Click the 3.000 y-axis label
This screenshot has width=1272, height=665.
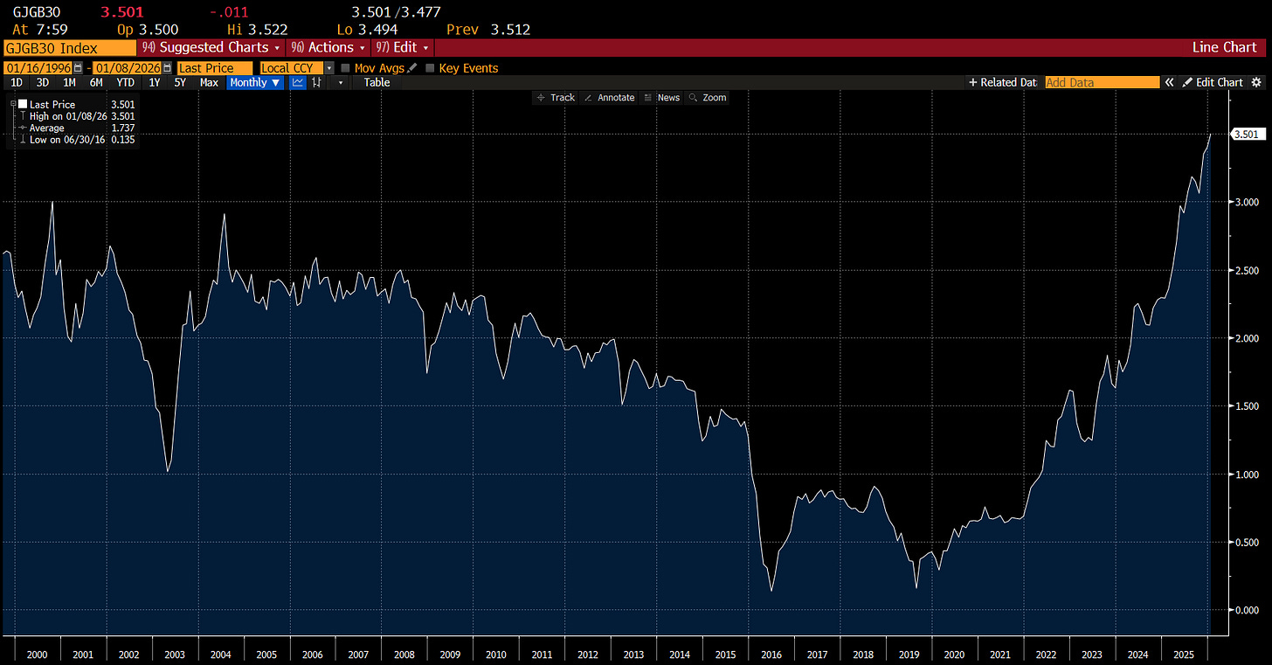pyautogui.click(x=1246, y=202)
